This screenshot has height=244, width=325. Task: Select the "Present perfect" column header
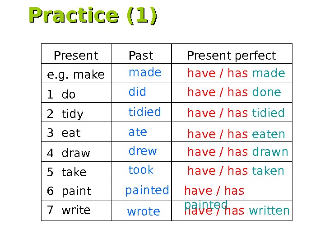[x=231, y=56]
